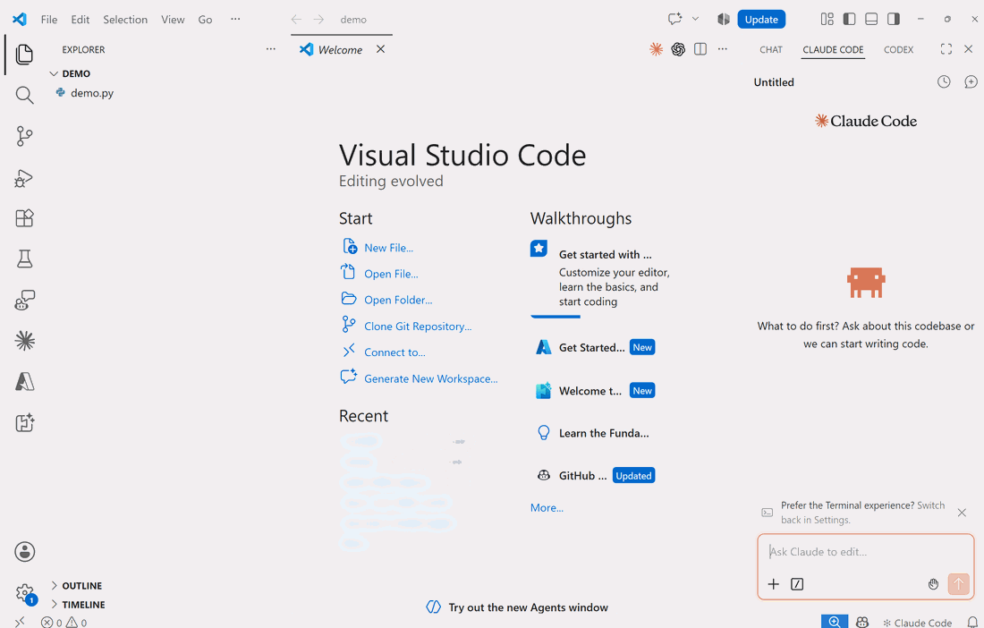The image size is (984, 628).
Task: Click the Codex OpenAI icon in editor toolbar
Action: click(678, 49)
